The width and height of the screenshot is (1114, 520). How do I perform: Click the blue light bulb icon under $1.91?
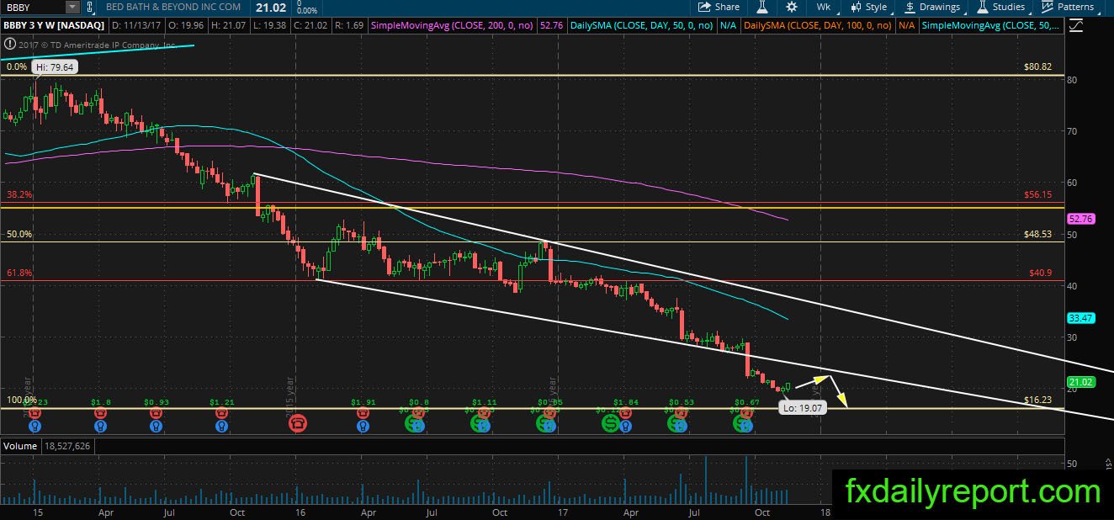(x=363, y=427)
